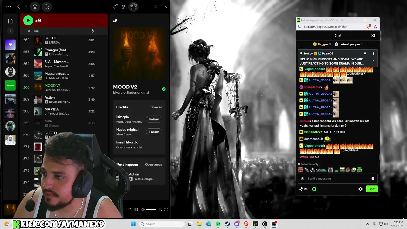The width and height of the screenshot is (407, 229).
Task: Create a new playlist with the plus icon
Action: [x=10, y=31]
